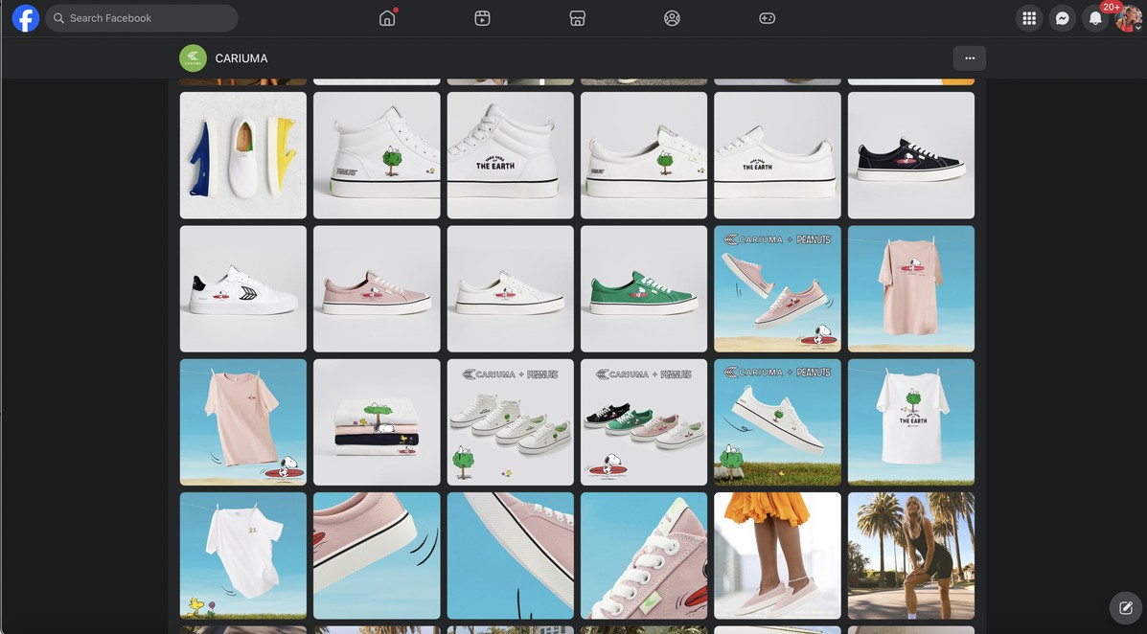Viewport: 1147px width, 634px height.
Task: Open woman among palm trees photo
Action: pos(911,555)
